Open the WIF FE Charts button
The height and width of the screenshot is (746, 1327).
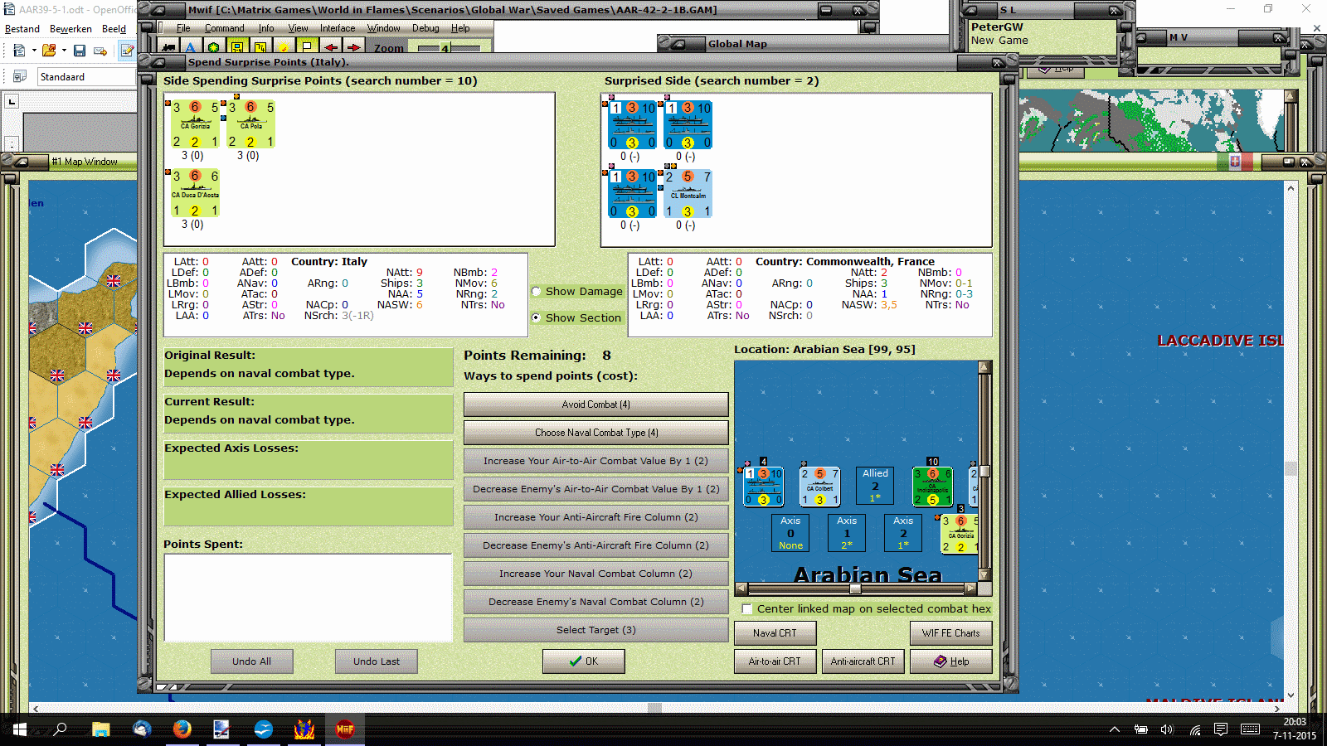pyautogui.click(x=950, y=633)
